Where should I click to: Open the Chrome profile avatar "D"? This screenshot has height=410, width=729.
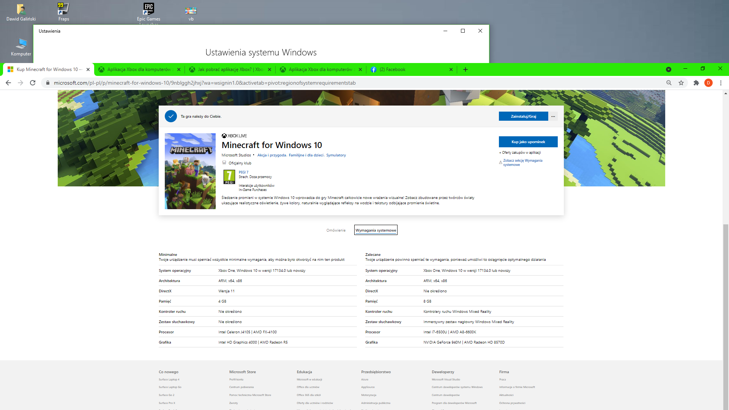click(x=708, y=83)
